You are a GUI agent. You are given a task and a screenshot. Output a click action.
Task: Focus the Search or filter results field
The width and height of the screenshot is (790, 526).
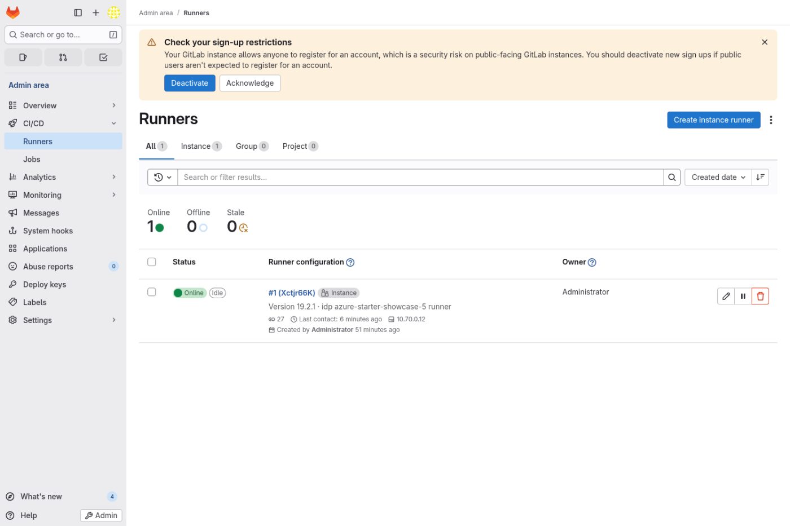(x=420, y=177)
